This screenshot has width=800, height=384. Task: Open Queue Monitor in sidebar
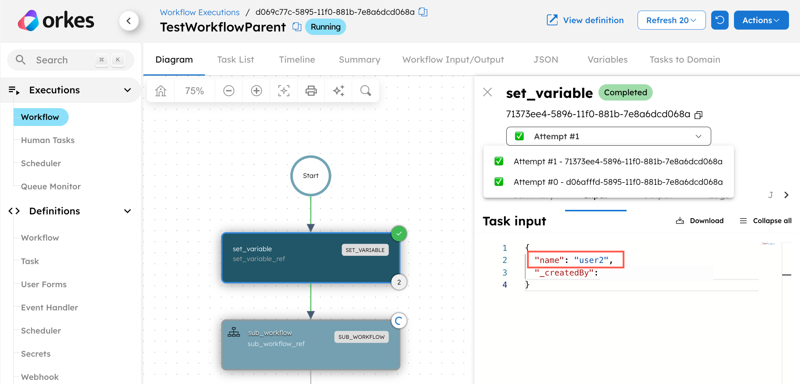[x=51, y=186]
